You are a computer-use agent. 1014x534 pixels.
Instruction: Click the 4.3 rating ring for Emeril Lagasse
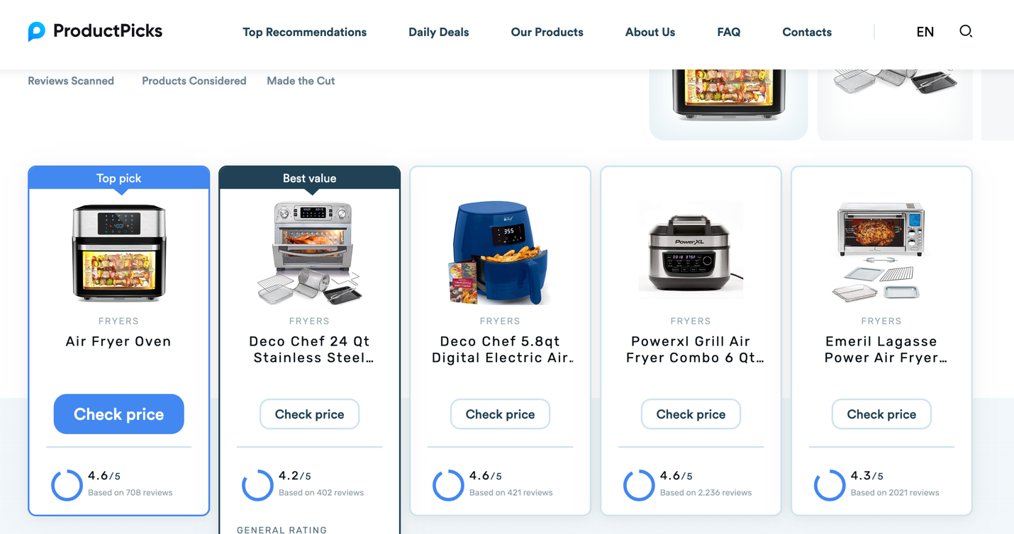[x=830, y=485]
